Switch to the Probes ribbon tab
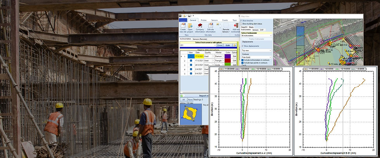Image resolution: width=380 pixels, height=158 pixels. pos(204,20)
